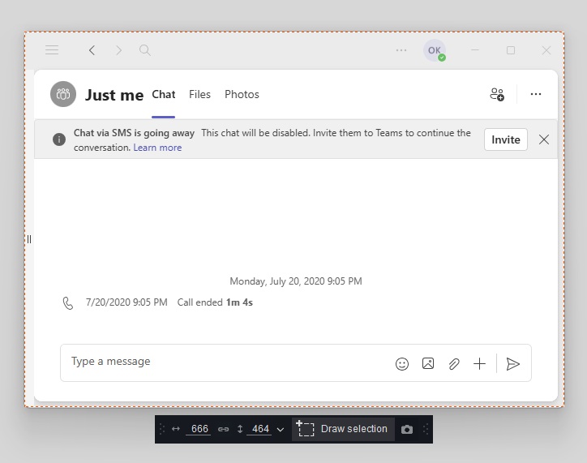The height and width of the screenshot is (463, 587).
Task: Open the OK profile avatar
Action: [x=435, y=50]
